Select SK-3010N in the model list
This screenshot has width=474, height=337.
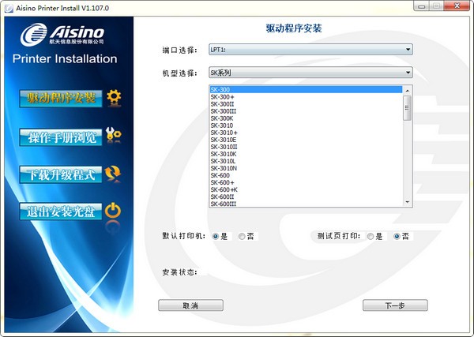coord(306,168)
